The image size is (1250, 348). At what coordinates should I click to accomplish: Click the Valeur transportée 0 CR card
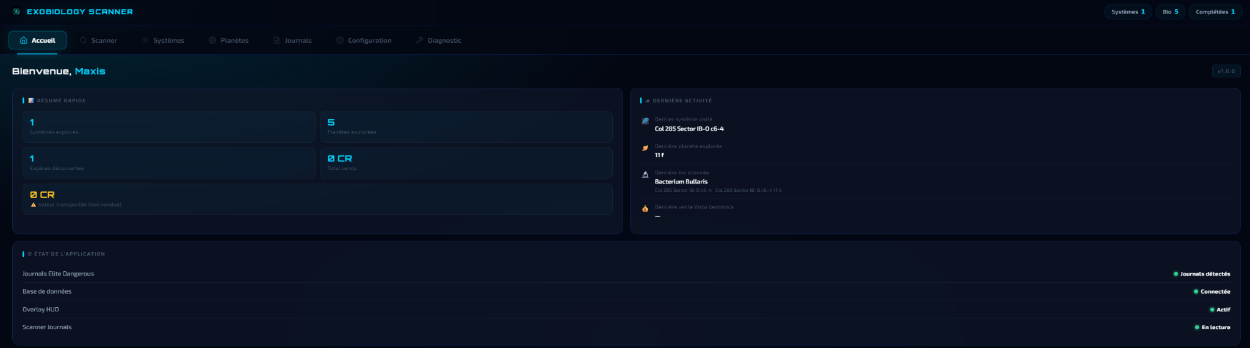(317, 199)
